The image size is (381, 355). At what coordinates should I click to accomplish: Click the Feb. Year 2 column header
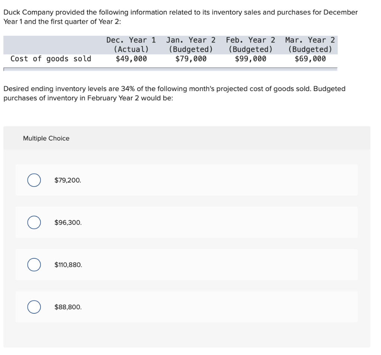(250, 40)
